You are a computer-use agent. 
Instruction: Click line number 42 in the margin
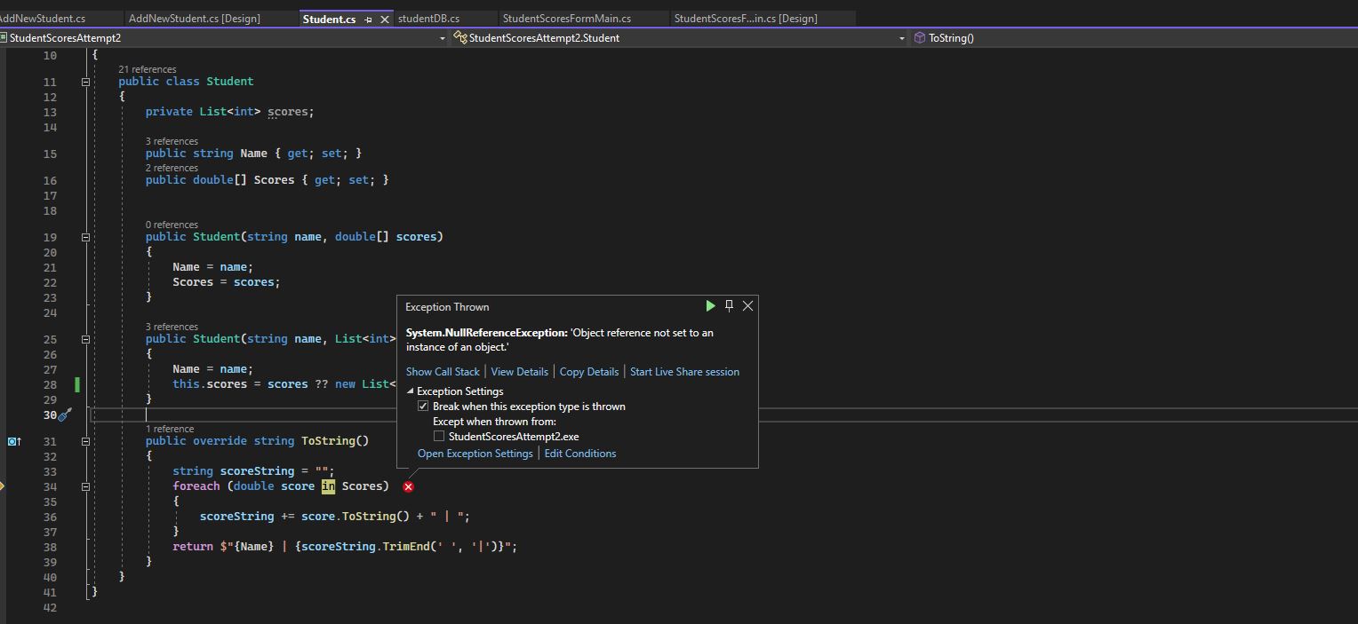click(50, 608)
